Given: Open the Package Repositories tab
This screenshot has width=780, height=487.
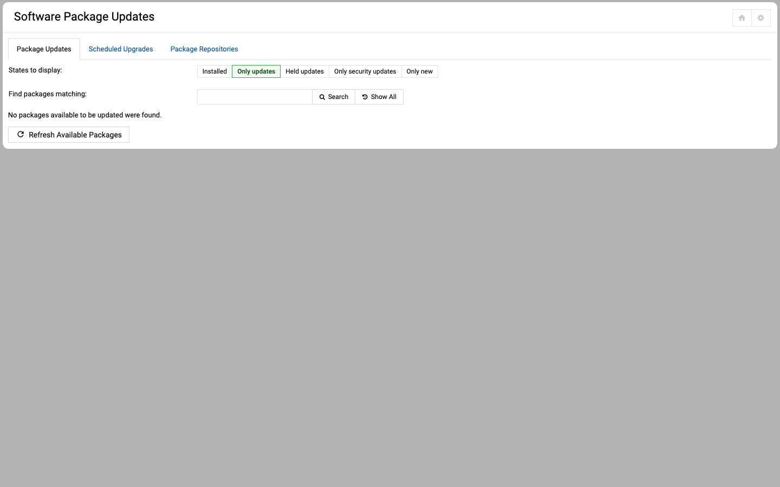Looking at the screenshot, I should click(204, 49).
